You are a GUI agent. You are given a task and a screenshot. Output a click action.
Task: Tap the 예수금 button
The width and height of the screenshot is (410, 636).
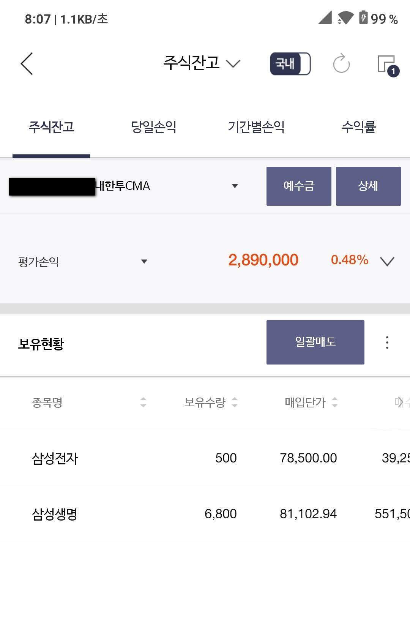tap(299, 186)
